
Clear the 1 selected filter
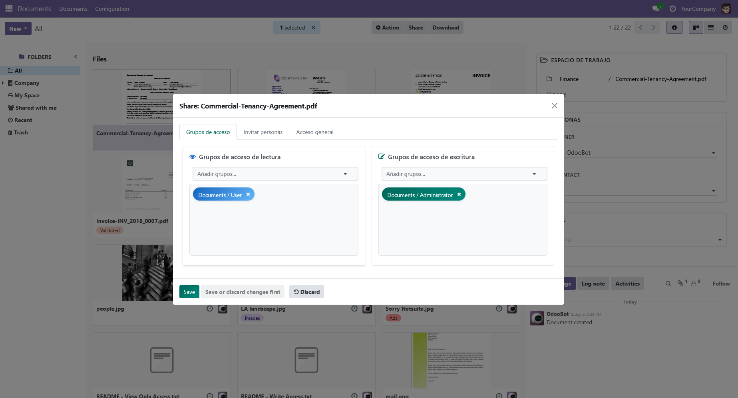click(x=313, y=28)
